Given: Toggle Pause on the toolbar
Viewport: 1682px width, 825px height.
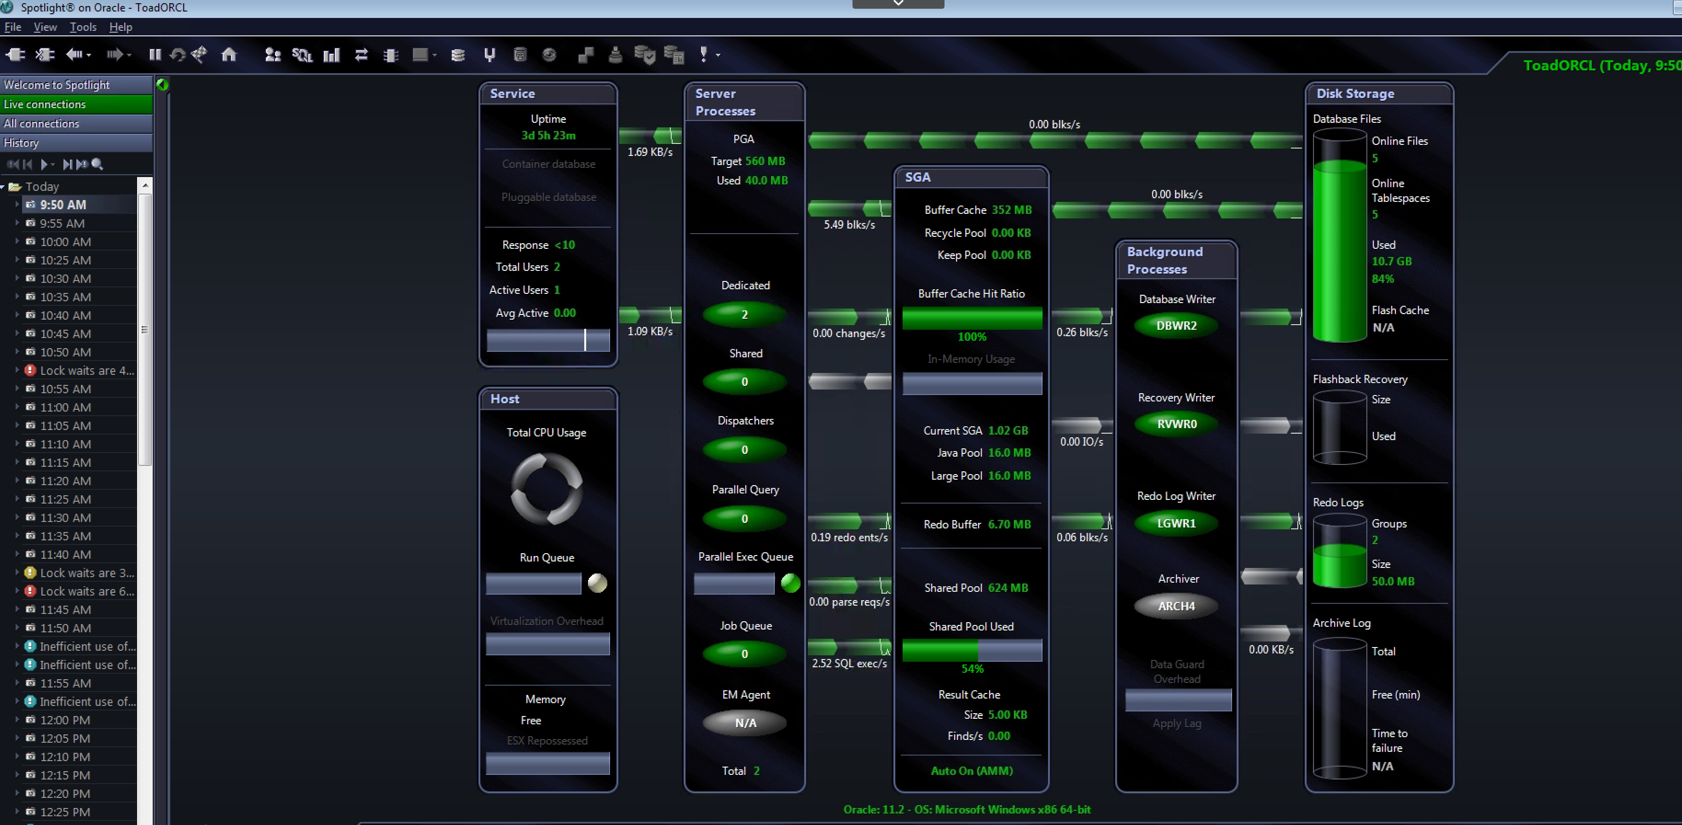Looking at the screenshot, I should pyautogui.click(x=155, y=55).
